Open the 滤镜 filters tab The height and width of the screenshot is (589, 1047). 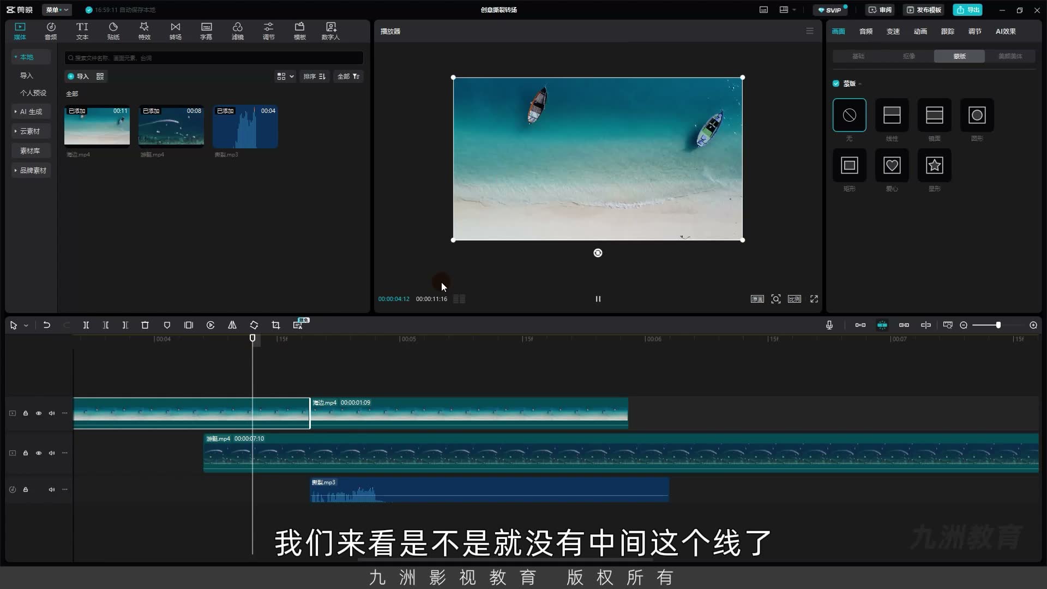point(237,31)
